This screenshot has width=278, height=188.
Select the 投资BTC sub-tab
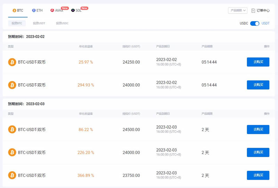[17, 23]
